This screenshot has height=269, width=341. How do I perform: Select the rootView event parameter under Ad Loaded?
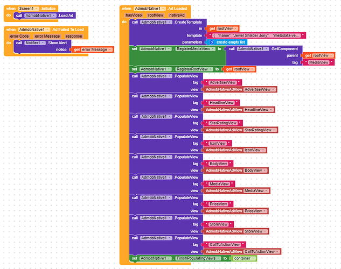click(x=156, y=15)
